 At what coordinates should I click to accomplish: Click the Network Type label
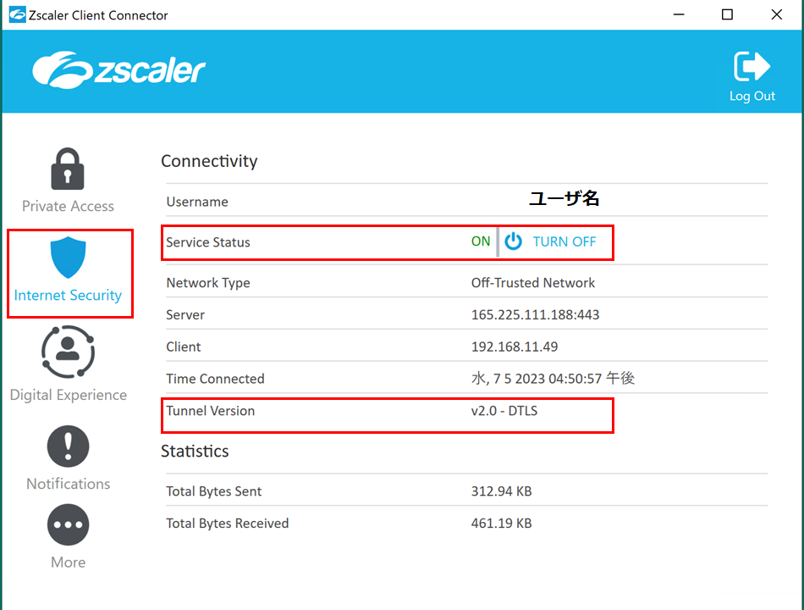(207, 283)
